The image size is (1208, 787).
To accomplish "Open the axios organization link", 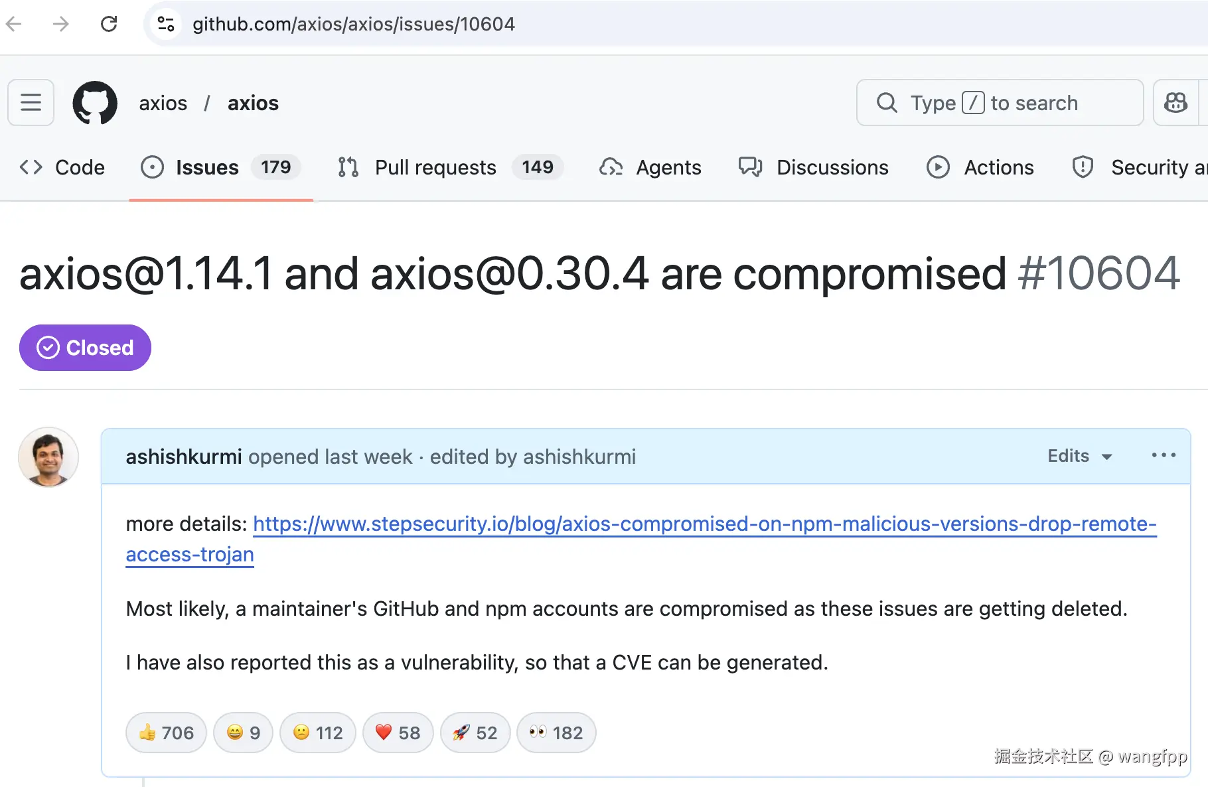I will pos(163,103).
